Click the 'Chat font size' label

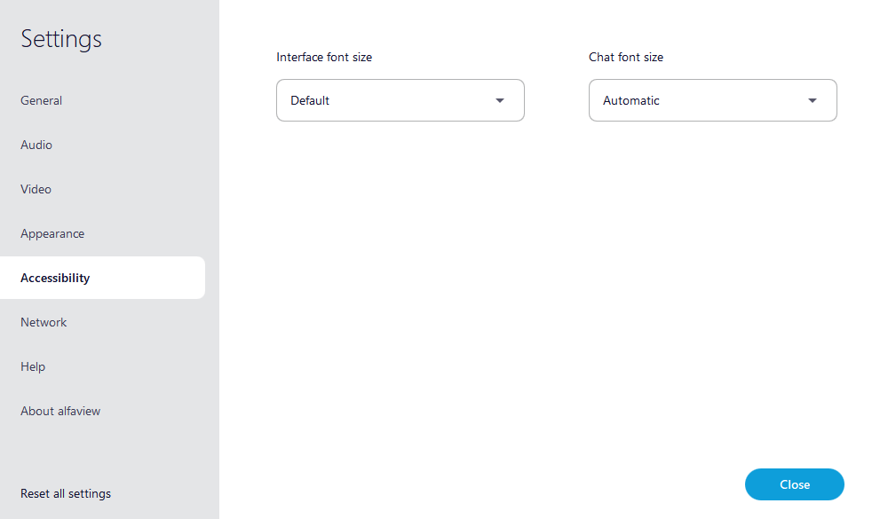626,57
